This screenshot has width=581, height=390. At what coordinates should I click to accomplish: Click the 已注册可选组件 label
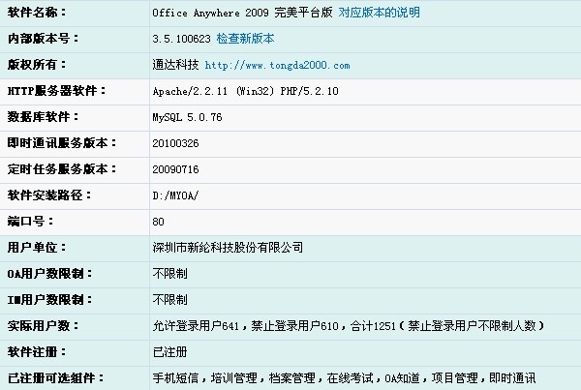pyautogui.click(x=55, y=378)
